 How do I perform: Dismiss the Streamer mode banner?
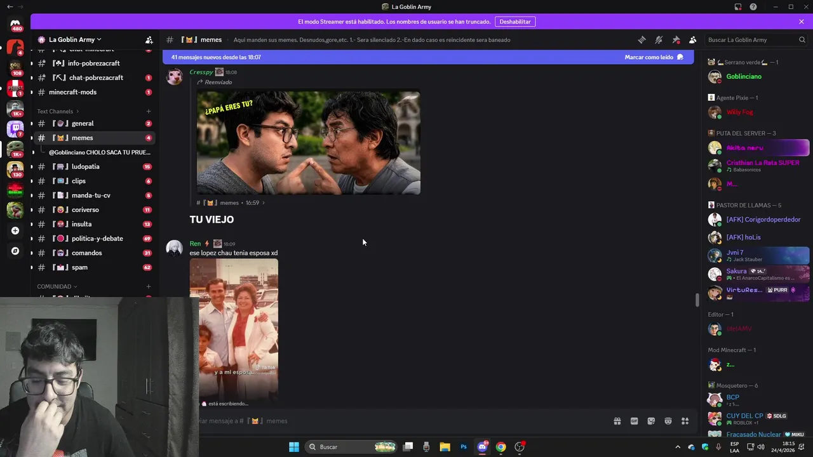pyautogui.click(x=802, y=22)
